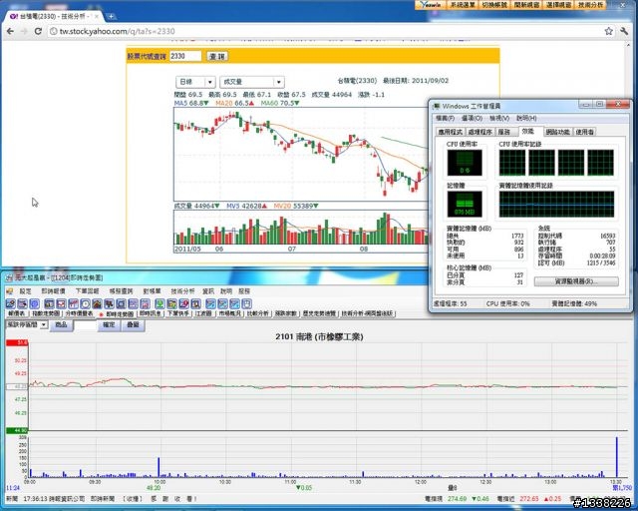
Task: Click the 疊圖 button
Action: tap(133, 324)
